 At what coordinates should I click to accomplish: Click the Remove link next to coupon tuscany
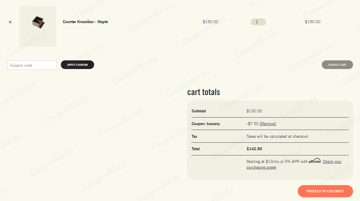pyautogui.click(x=268, y=124)
